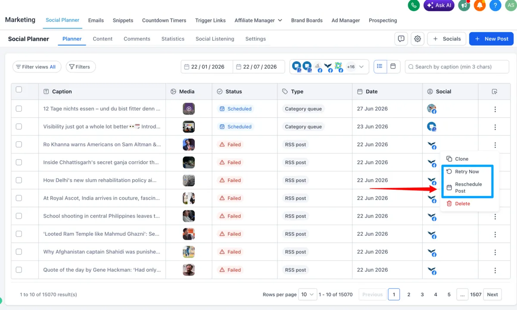The height and width of the screenshot is (310, 517).
Task: Click media thumbnail for 'Inside Chhattisgarh' post
Action: pos(189,163)
